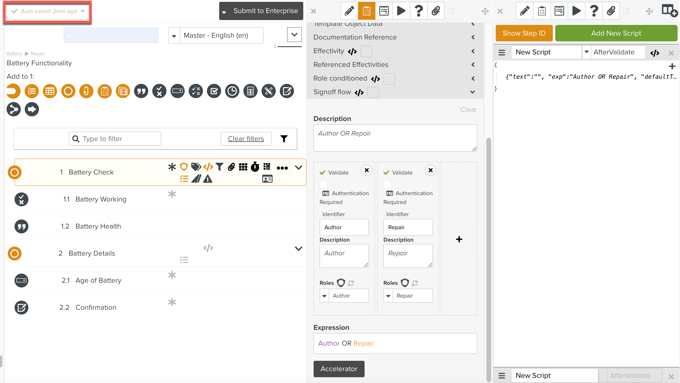
Task: Select the attachment paperclip tab in right panel
Action: point(611,11)
